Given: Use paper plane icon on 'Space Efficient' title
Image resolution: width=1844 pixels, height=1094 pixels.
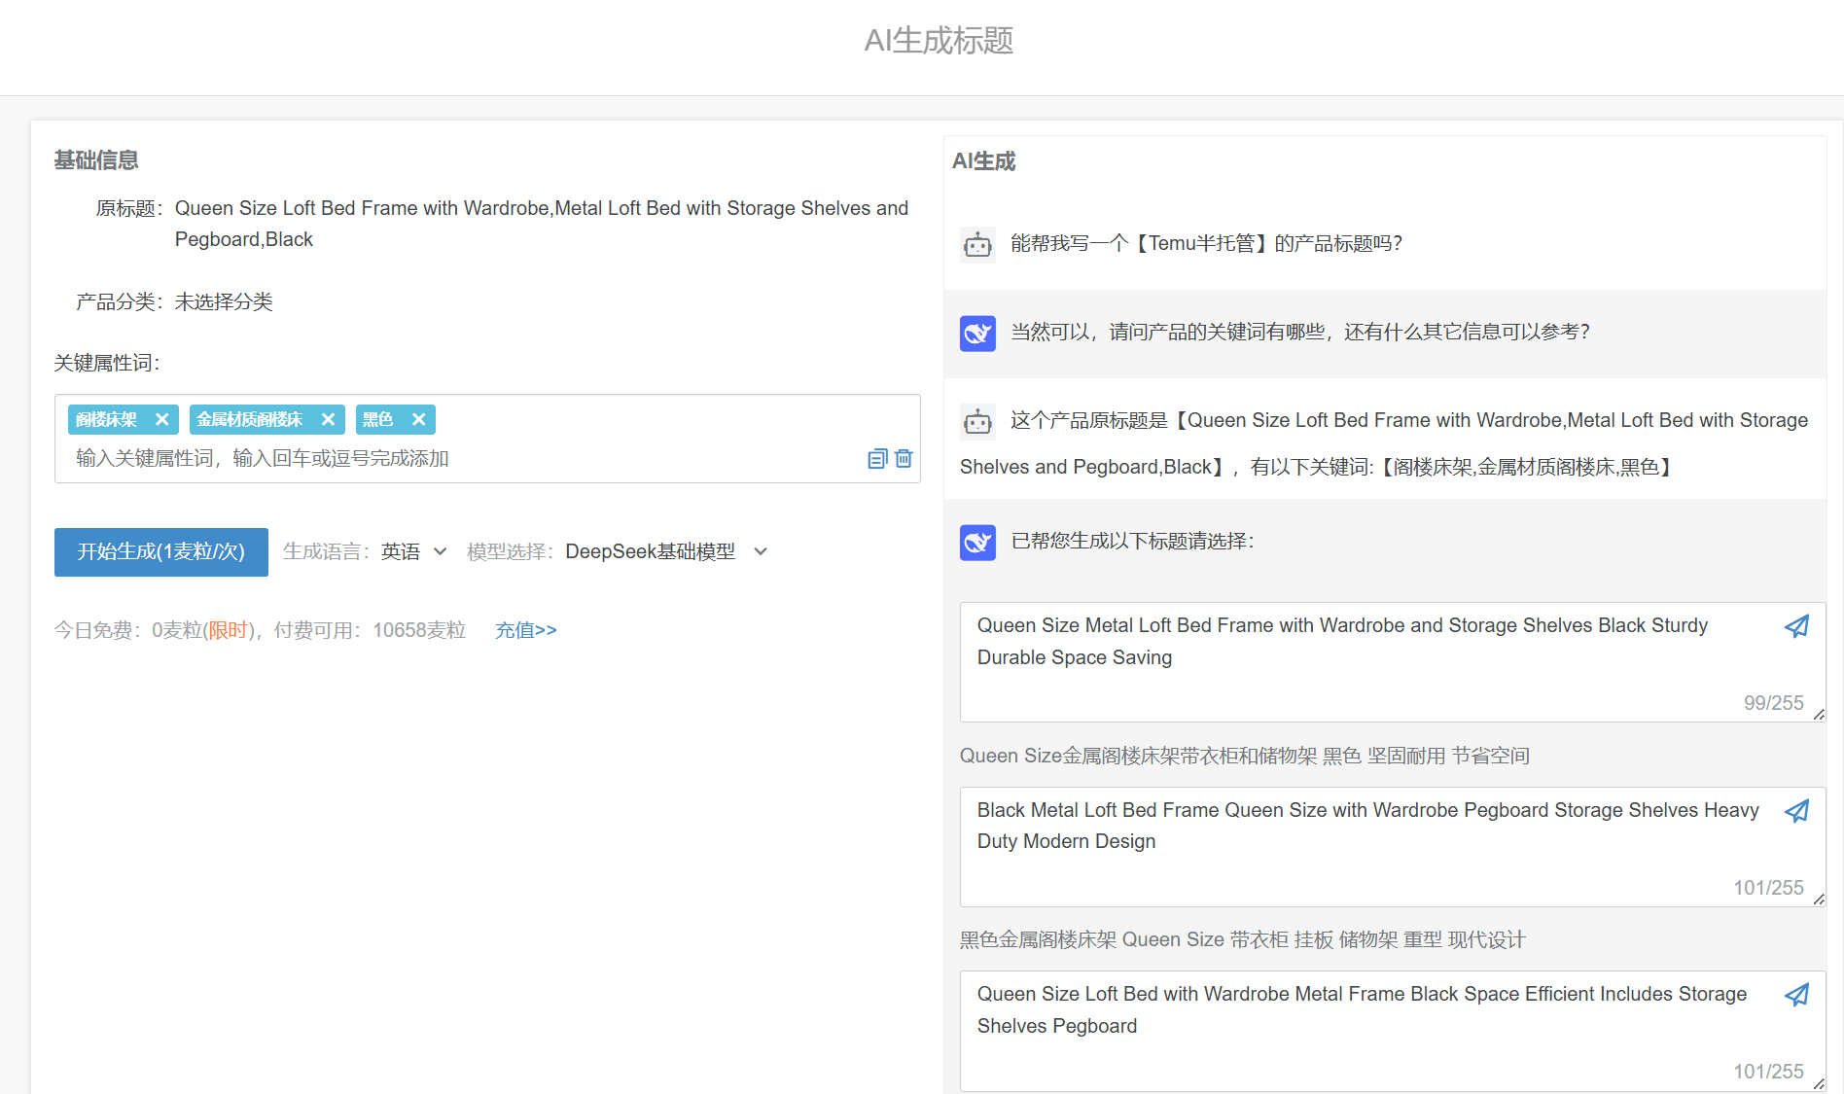Looking at the screenshot, I should click(x=1796, y=995).
